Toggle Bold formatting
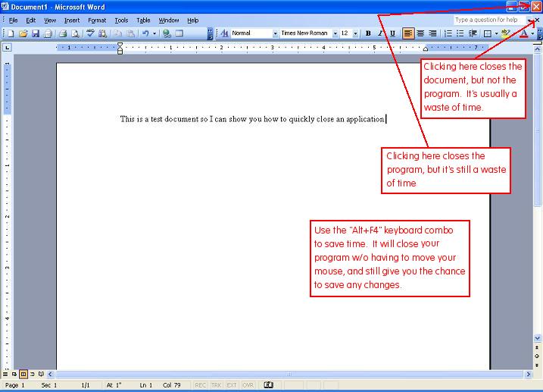This screenshot has height=392, width=543. 368,33
